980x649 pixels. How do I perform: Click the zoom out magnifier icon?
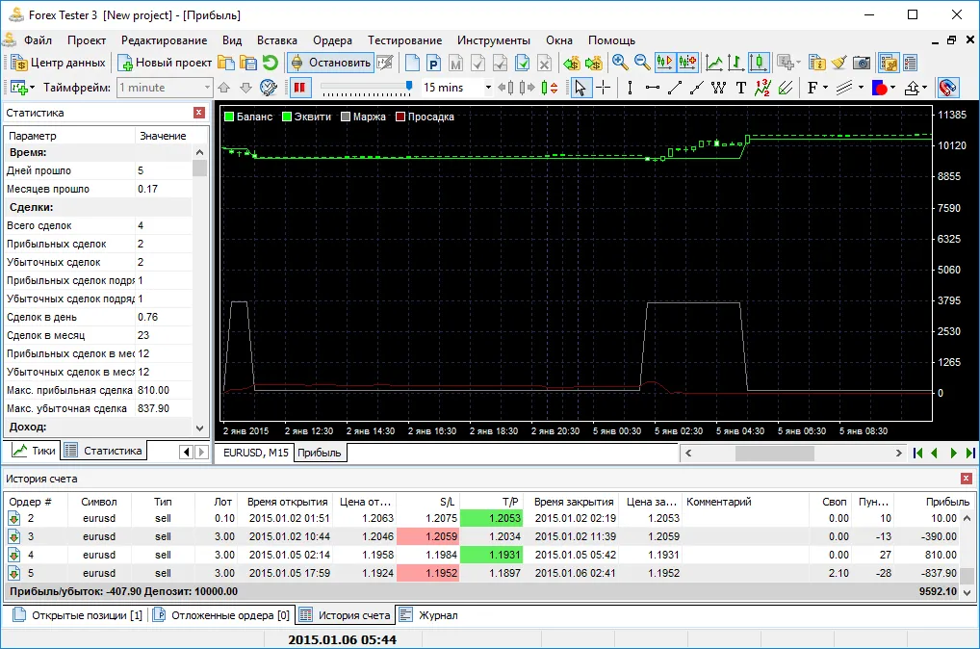tap(642, 63)
